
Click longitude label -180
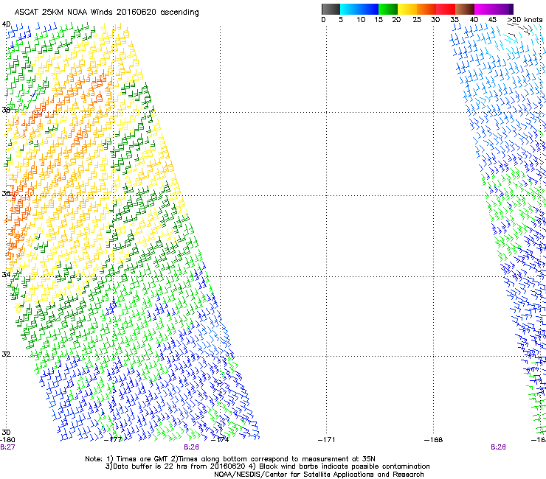(x=7, y=440)
